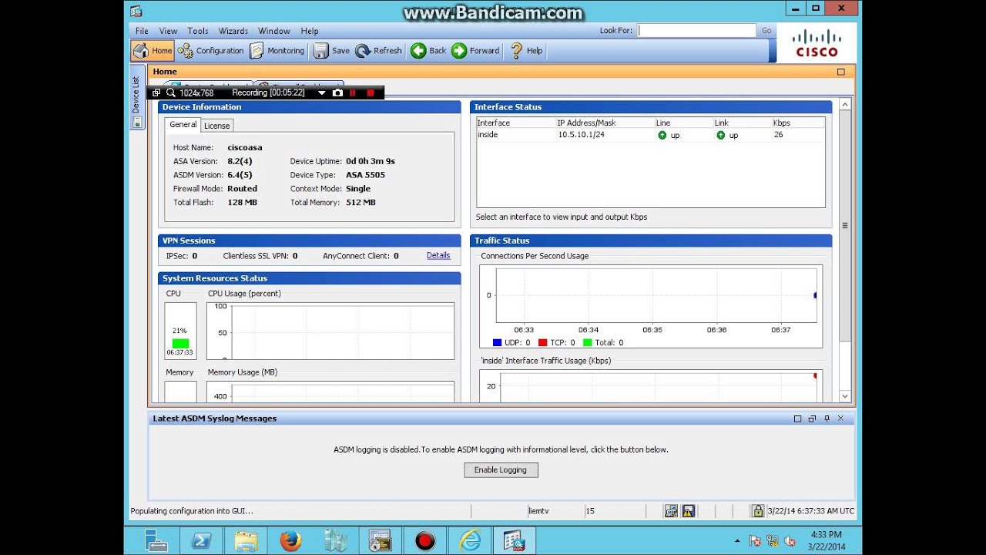Image resolution: width=986 pixels, height=555 pixels.
Task: Go to the Home view in the toolbar
Action: point(153,51)
